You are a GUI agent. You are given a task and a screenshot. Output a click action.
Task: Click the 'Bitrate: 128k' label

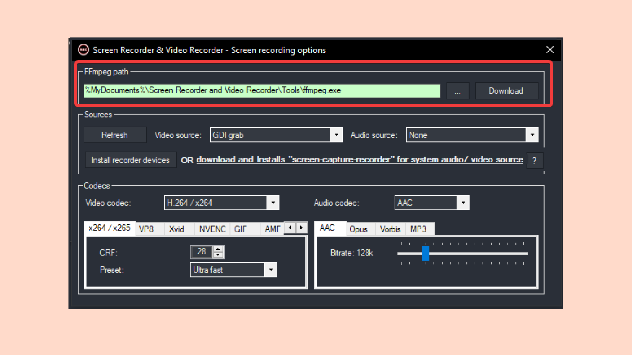point(352,253)
